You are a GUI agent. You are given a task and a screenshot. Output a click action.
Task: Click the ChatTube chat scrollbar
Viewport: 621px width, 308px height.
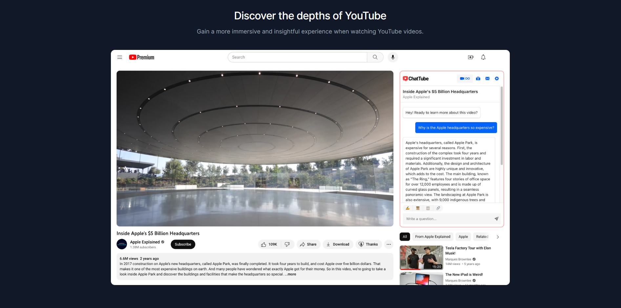click(502, 126)
